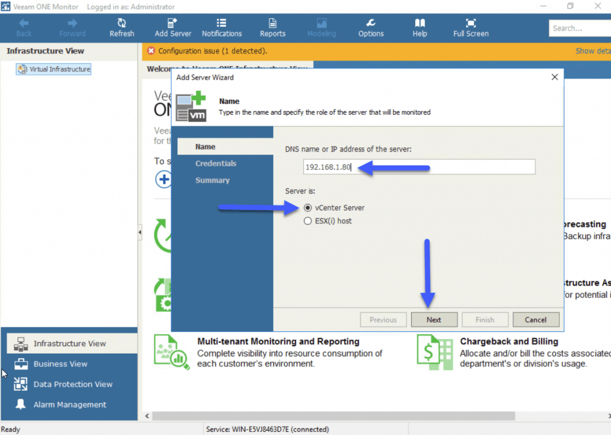Click the wizard's server VM icon
611x435 pixels.
190,106
